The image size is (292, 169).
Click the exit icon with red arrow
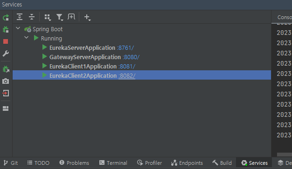6,93
